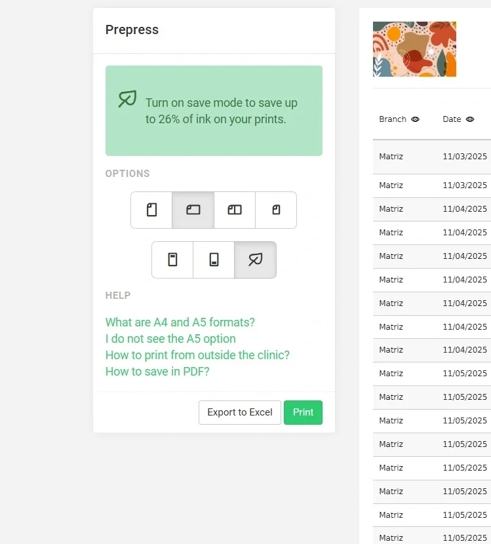Choose the landscape page orientation option

(x=193, y=210)
